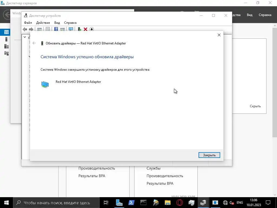Image resolution: width=277 pixels, height=208 pixels.
Task: Open Server Manager from the taskbar
Action: 119,203
